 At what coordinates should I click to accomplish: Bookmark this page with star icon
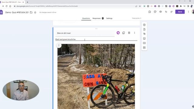click(140, 6)
